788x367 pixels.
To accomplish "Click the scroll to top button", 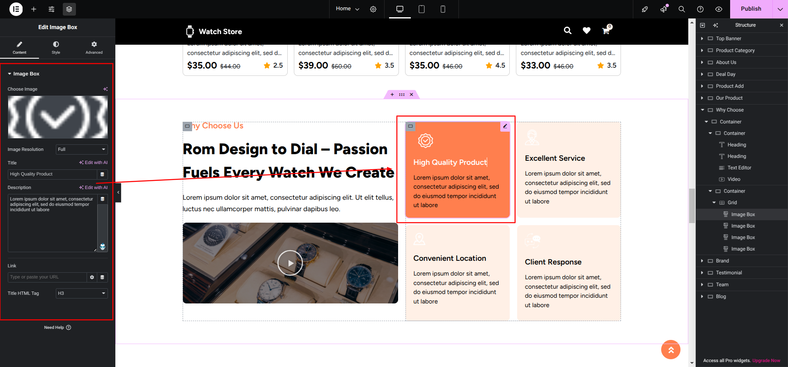I will 671,350.
